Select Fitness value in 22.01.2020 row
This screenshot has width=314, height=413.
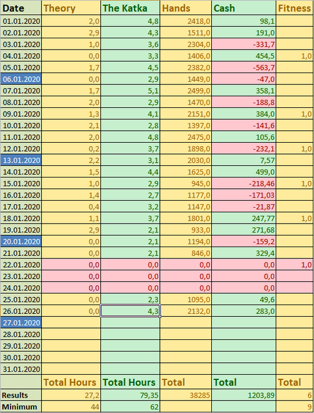pyautogui.click(x=295, y=264)
